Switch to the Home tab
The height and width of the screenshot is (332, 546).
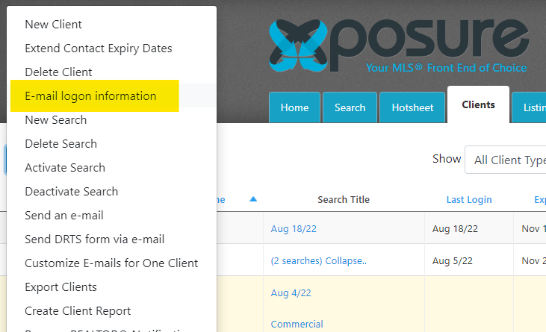pos(294,107)
